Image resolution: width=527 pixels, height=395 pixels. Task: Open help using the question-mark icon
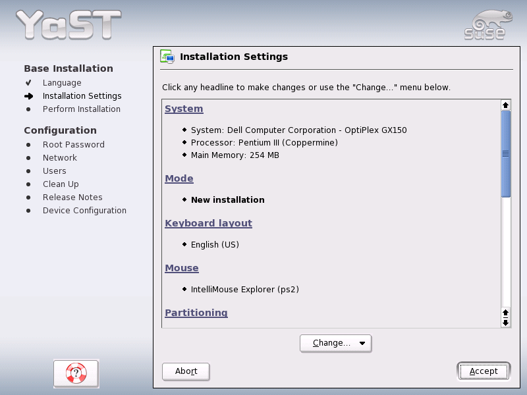click(76, 373)
